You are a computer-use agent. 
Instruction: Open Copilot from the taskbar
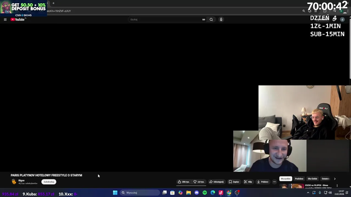click(180, 193)
